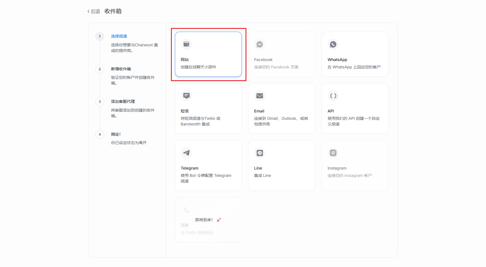Open step 1 选择频道
Image resolution: width=486 pixels, height=267 pixels.
pos(119,36)
